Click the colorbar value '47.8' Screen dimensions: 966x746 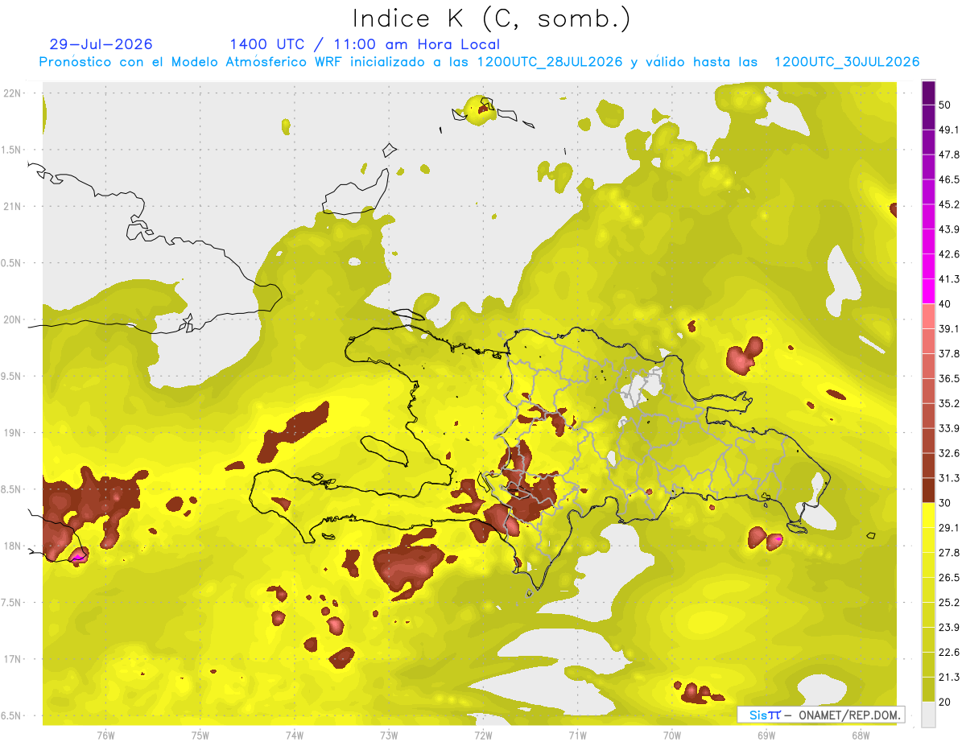coord(949,155)
